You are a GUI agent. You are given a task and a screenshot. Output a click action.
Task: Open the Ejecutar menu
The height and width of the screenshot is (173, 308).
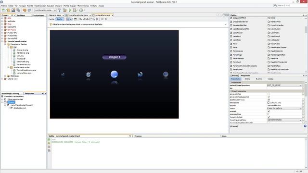[51, 6]
